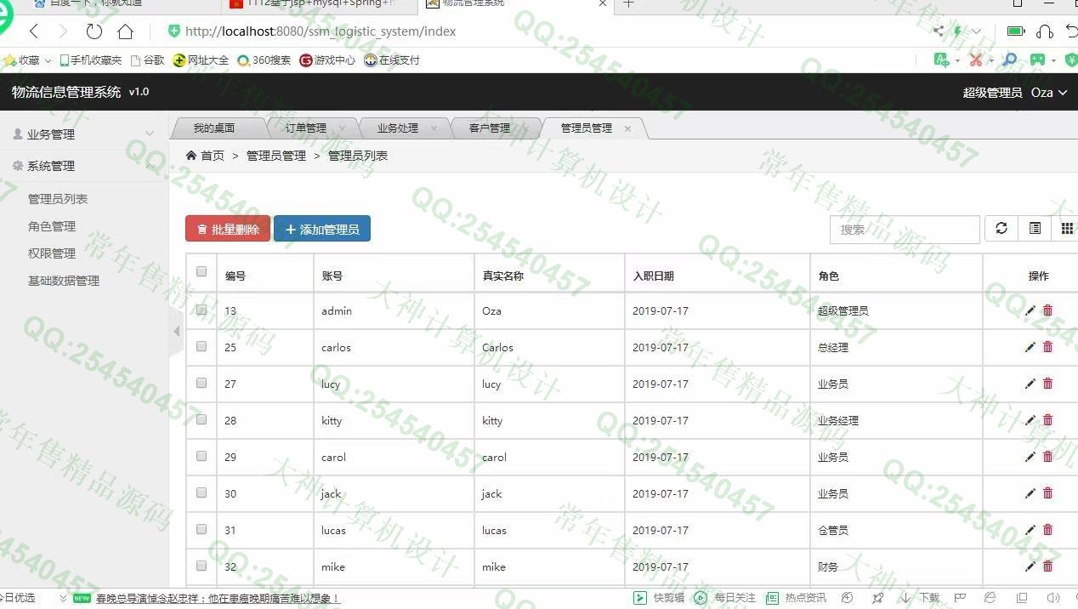Viewport: 1078px width, 609px height.
Task: Expand the 业务管理 sidebar menu
Action: pyautogui.click(x=83, y=134)
